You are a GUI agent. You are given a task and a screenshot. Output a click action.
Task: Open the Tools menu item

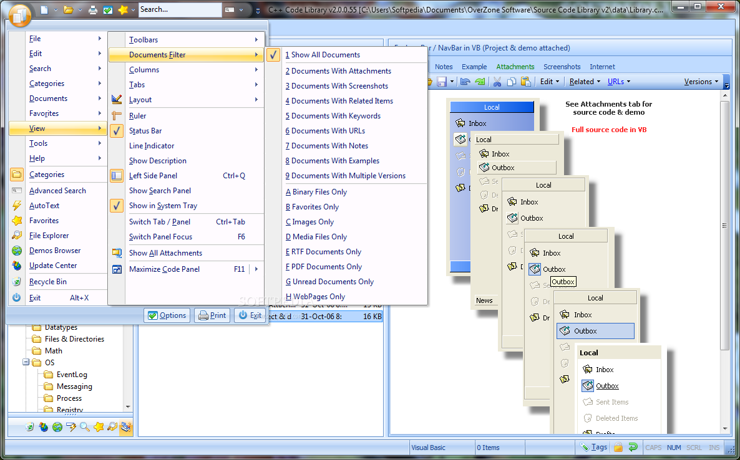58,143
